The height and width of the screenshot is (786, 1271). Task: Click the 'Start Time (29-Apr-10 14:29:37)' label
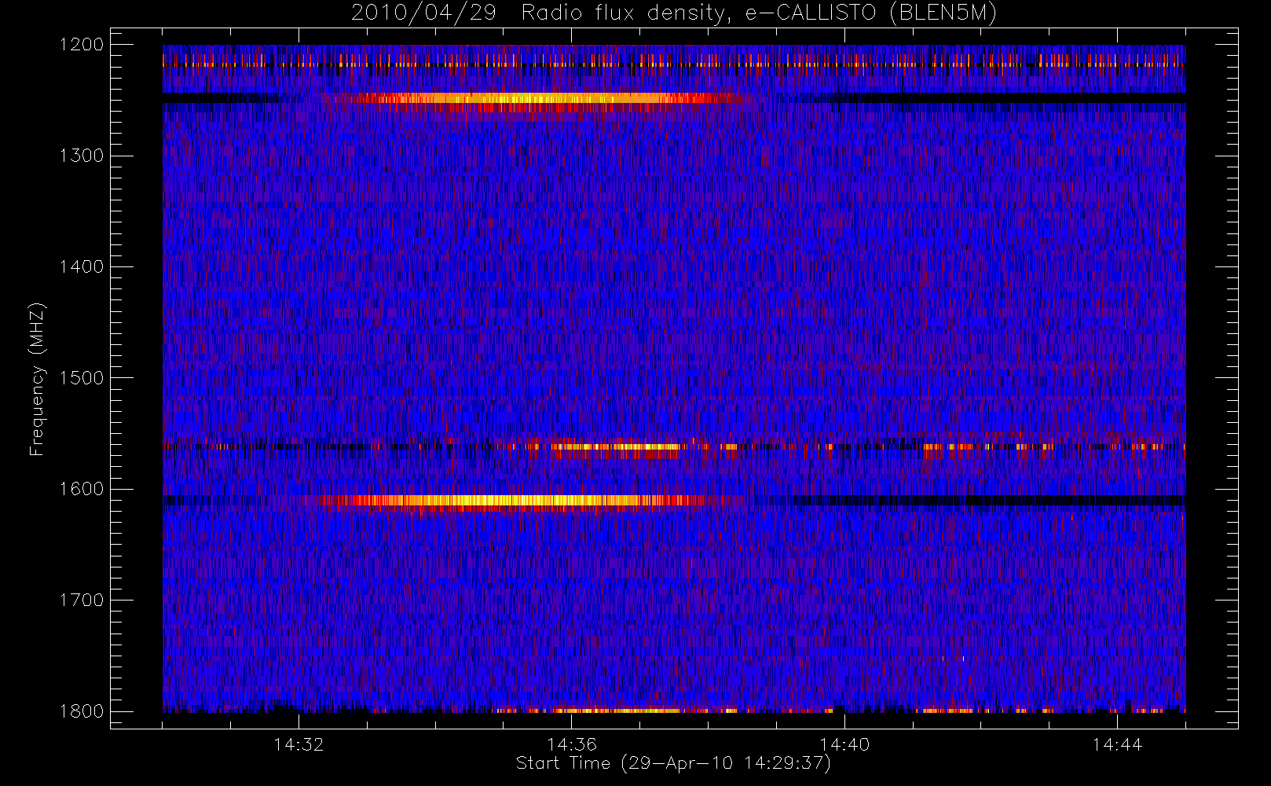point(673,763)
